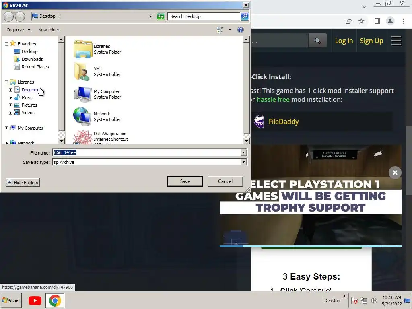Click the file list vertical scrollbar

click(x=246, y=90)
